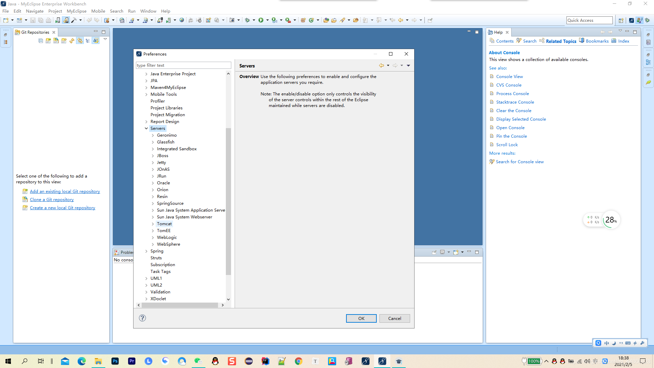The height and width of the screenshot is (368, 654).
Task: Click the Open Perspective icon near Quick Access
Action: pyautogui.click(x=621, y=20)
